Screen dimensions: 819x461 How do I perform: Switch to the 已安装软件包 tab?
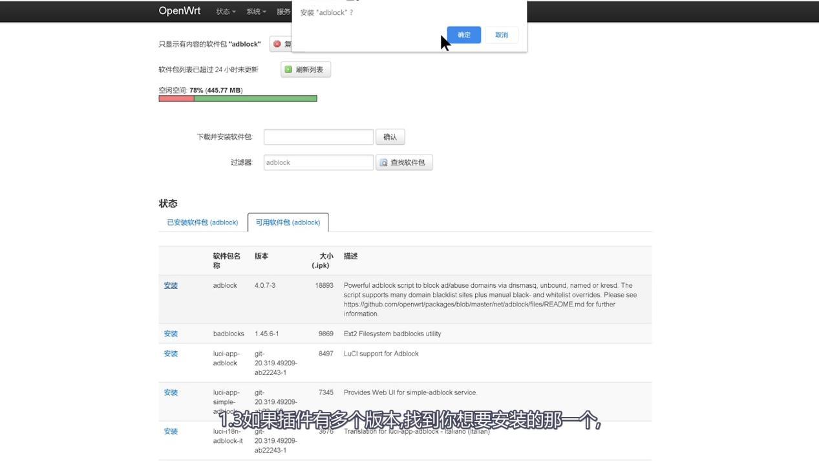pyautogui.click(x=202, y=222)
